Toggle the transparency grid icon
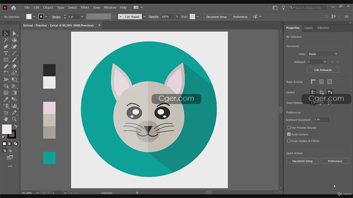 pyautogui.click(x=330, y=82)
